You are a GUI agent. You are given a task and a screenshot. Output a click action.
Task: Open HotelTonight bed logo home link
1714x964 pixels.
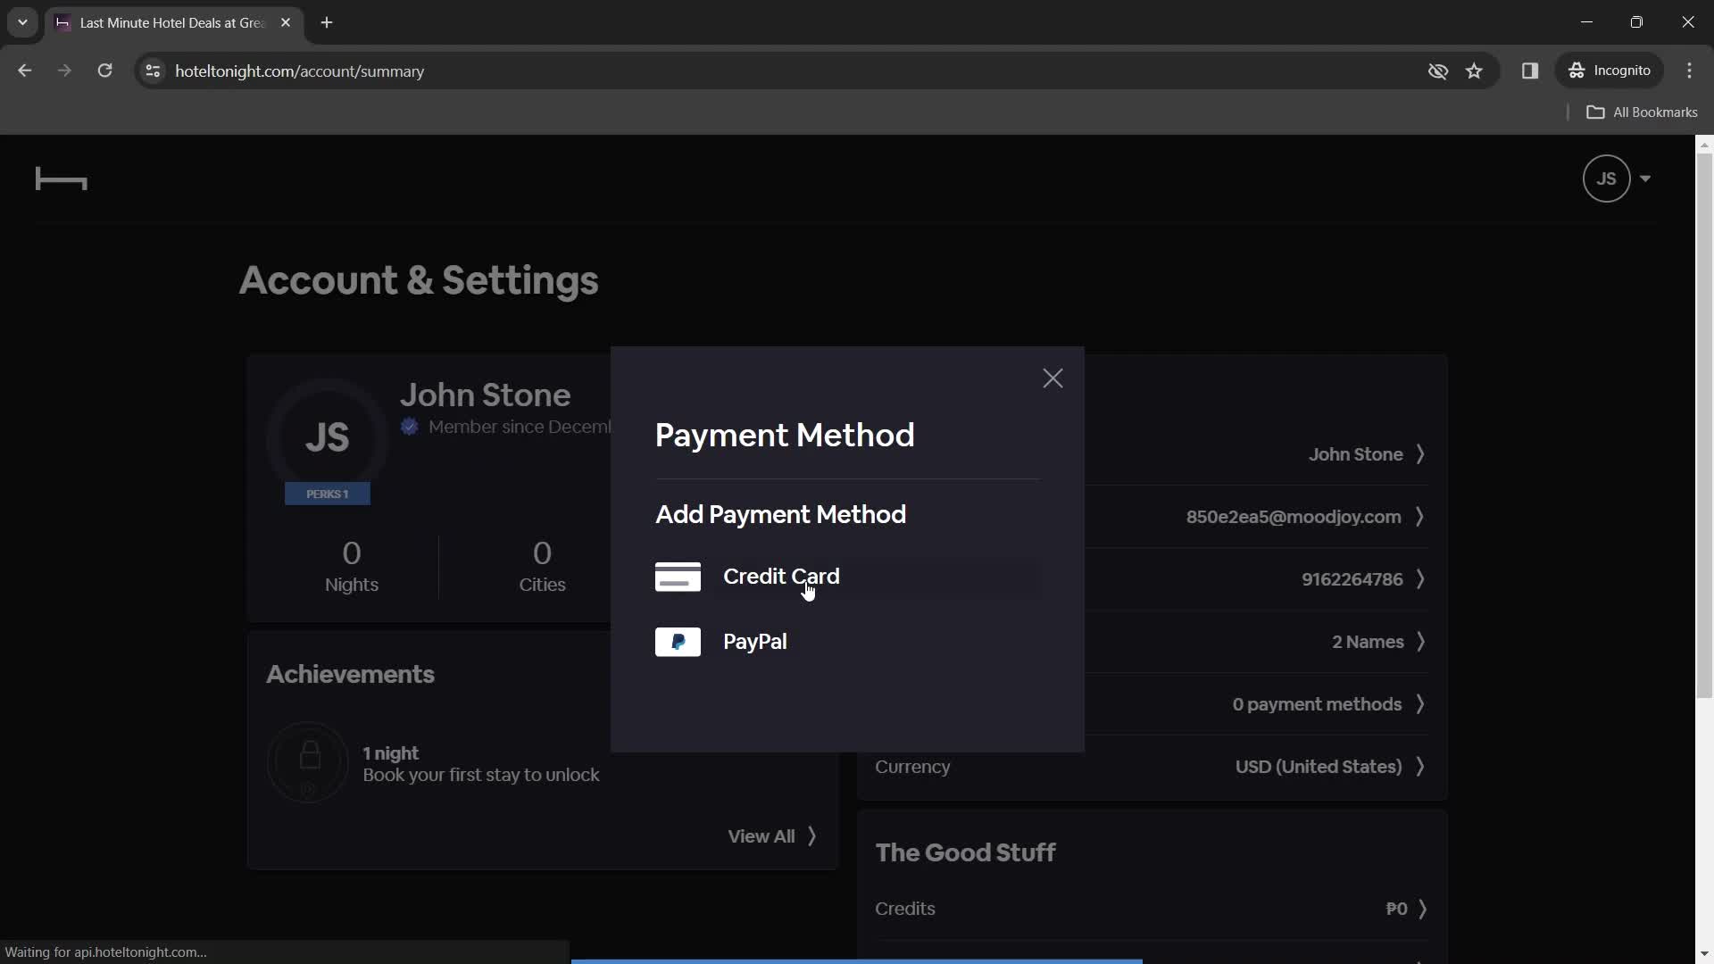(x=61, y=179)
